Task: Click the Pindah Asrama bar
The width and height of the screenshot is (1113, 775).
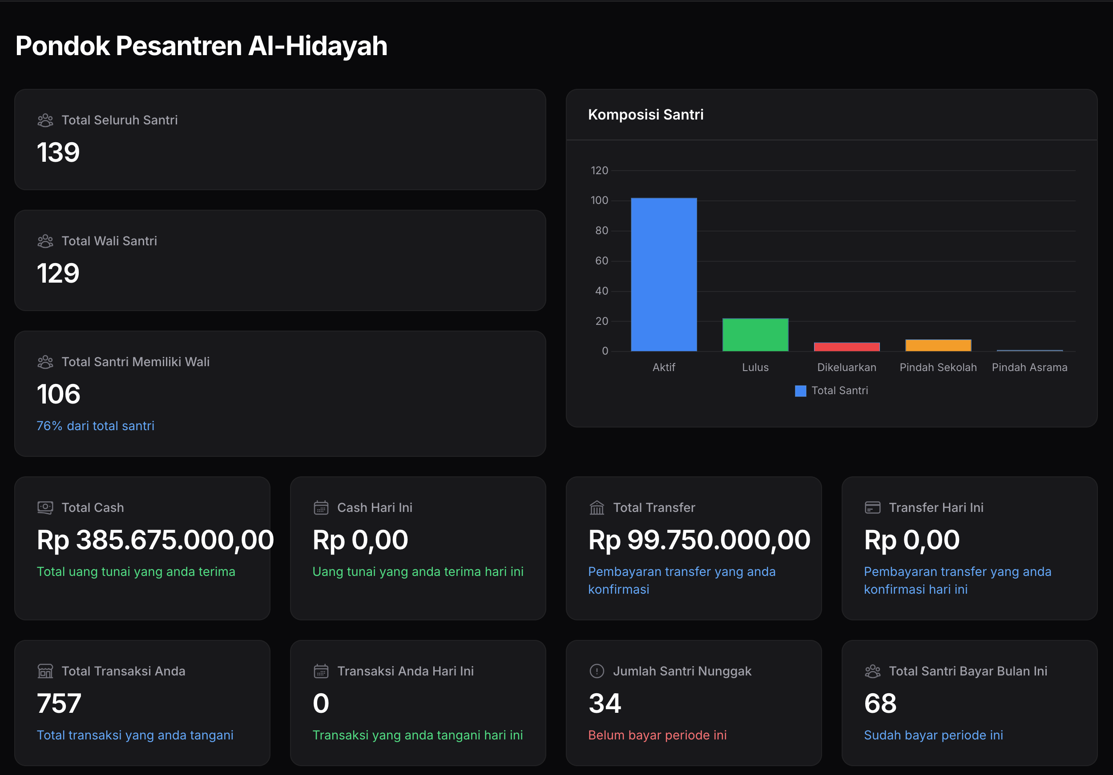Action: tap(1030, 350)
